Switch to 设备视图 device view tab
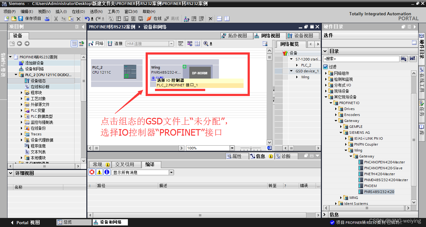This screenshot has width=426, height=227. pyautogui.click(x=302, y=36)
